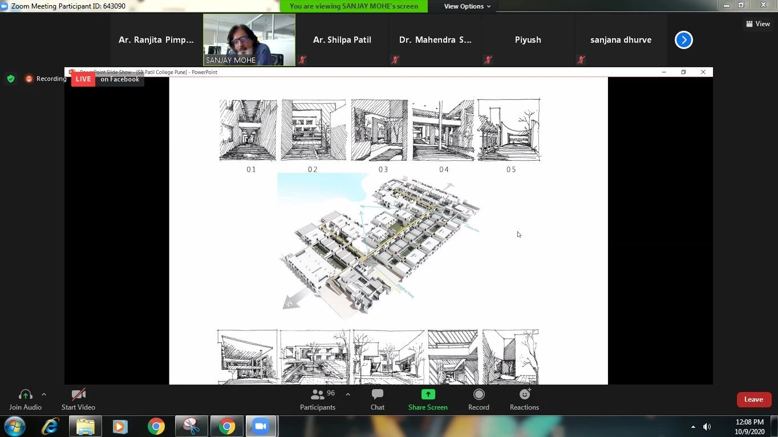Minimize the Zoom Meeting window
The height and width of the screenshot is (437, 778).
[x=727, y=5]
